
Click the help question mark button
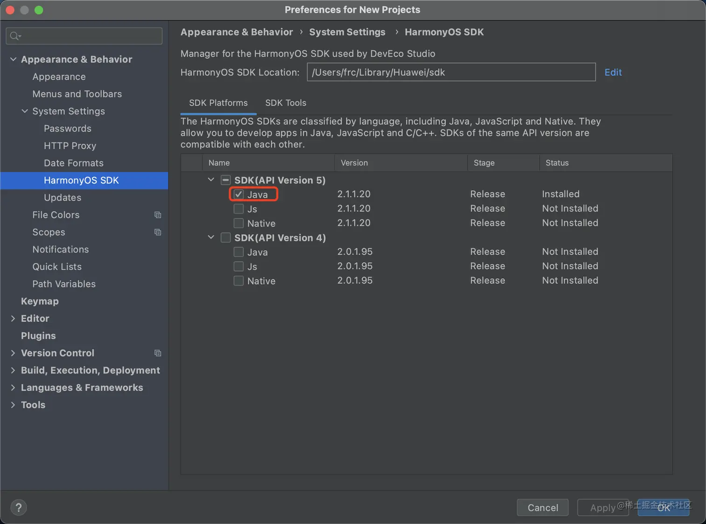point(19,508)
